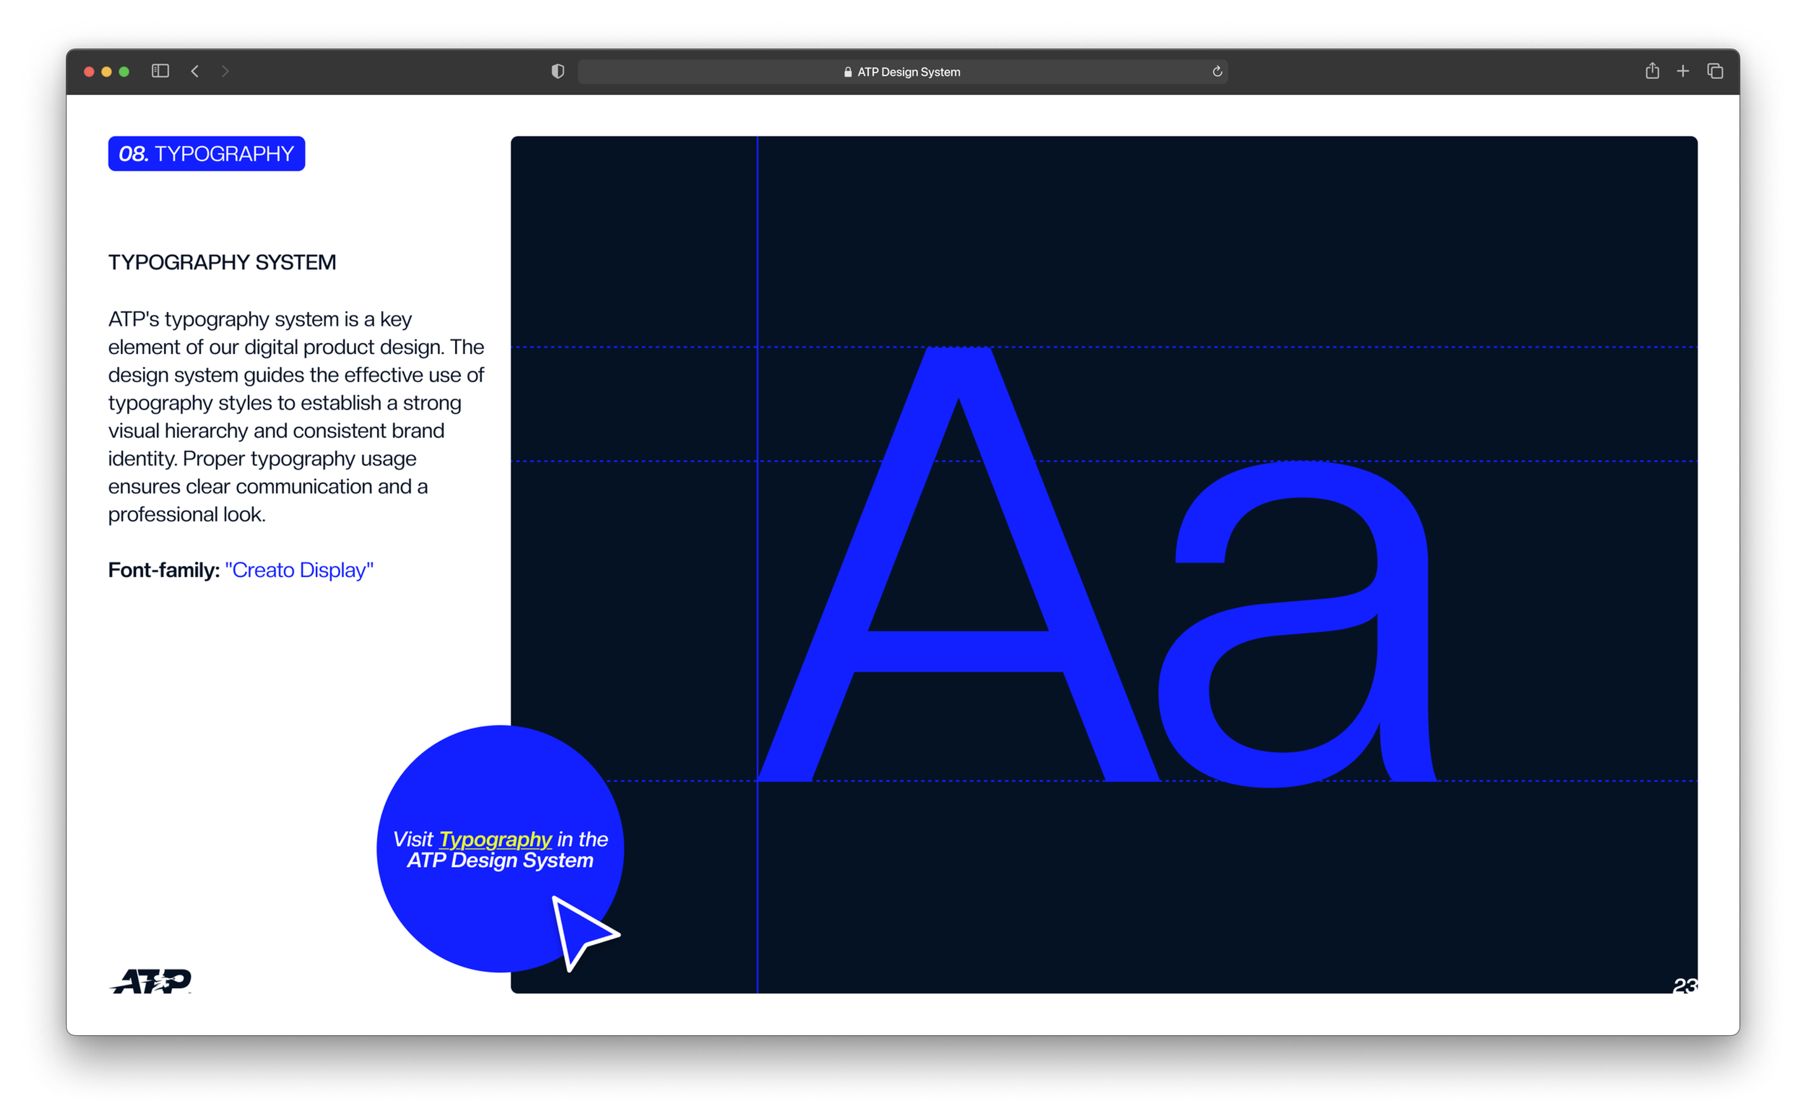Show the tab overview icon

tap(1716, 71)
